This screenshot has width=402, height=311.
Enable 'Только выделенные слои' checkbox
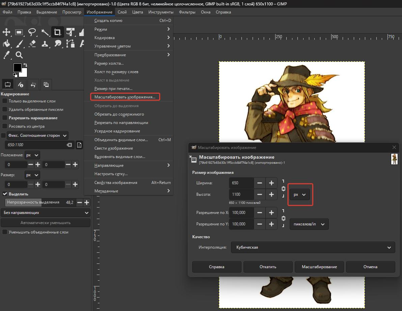coord(4,101)
